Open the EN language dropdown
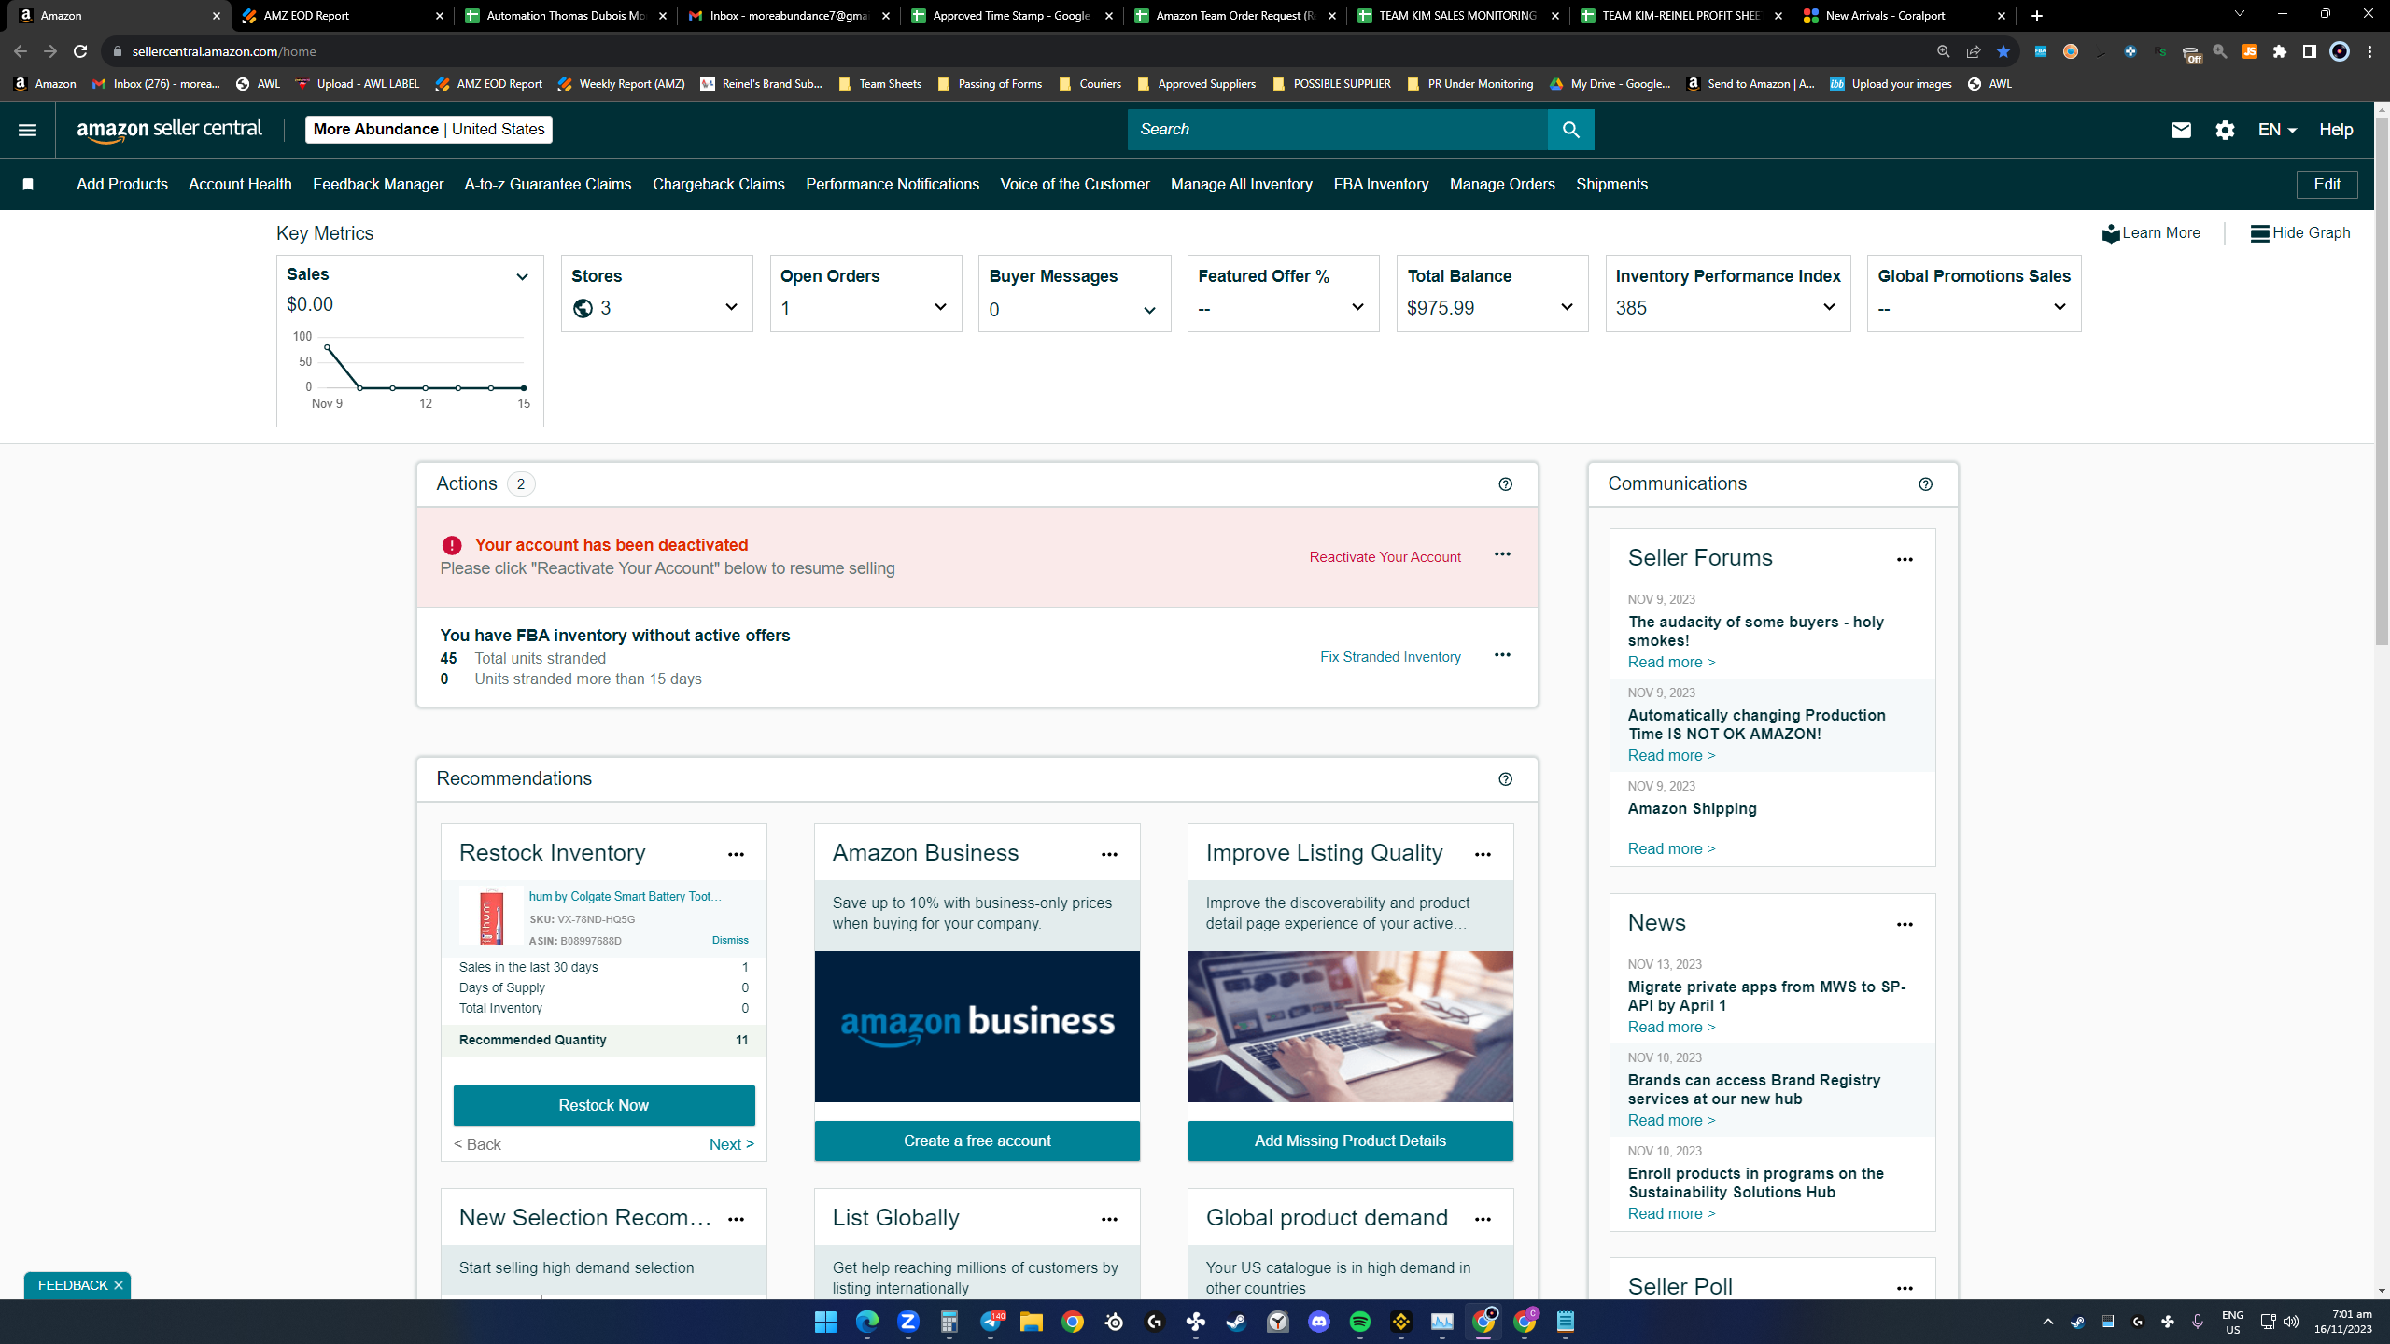The image size is (2390, 1344). coord(2276,130)
